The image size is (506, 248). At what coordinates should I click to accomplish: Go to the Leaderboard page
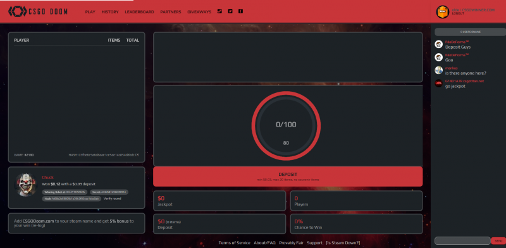coord(139,12)
